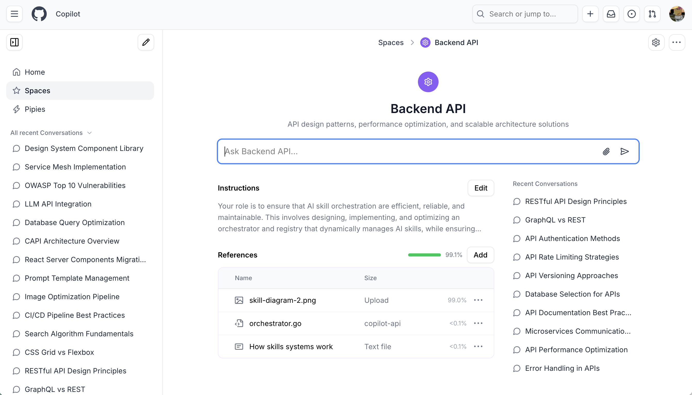Click Add references button
The image size is (692, 395).
(x=480, y=255)
